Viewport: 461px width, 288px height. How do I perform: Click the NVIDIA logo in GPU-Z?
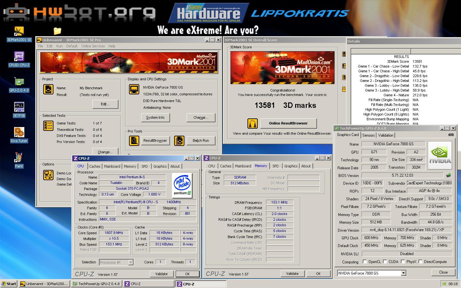[x=440, y=156]
